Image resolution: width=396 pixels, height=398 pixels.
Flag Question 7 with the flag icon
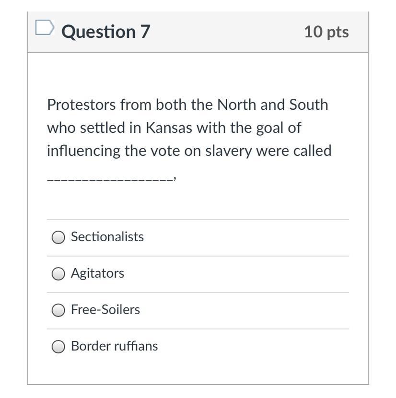click(x=45, y=28)
